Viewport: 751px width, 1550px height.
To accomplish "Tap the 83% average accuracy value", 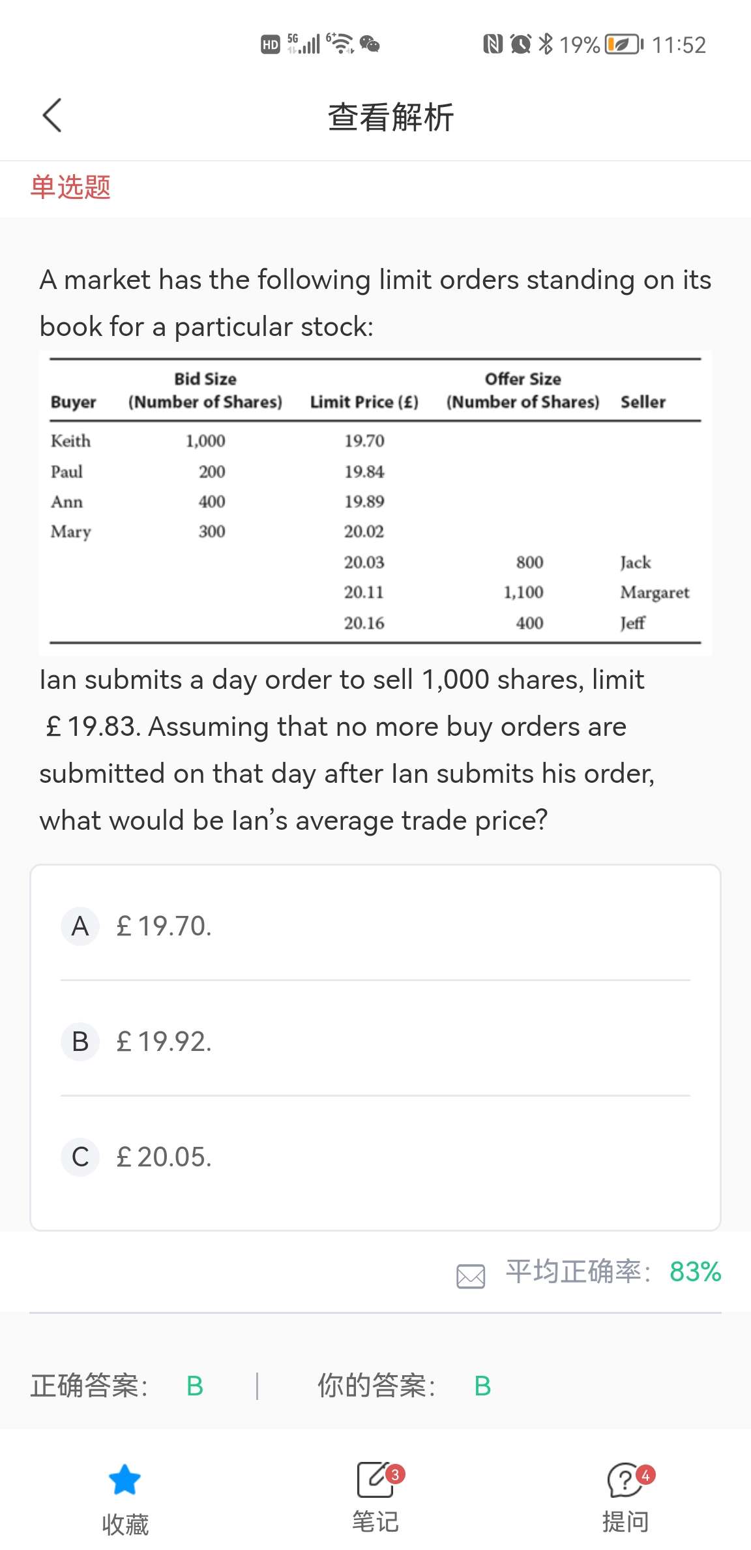I will (695, 1271).
